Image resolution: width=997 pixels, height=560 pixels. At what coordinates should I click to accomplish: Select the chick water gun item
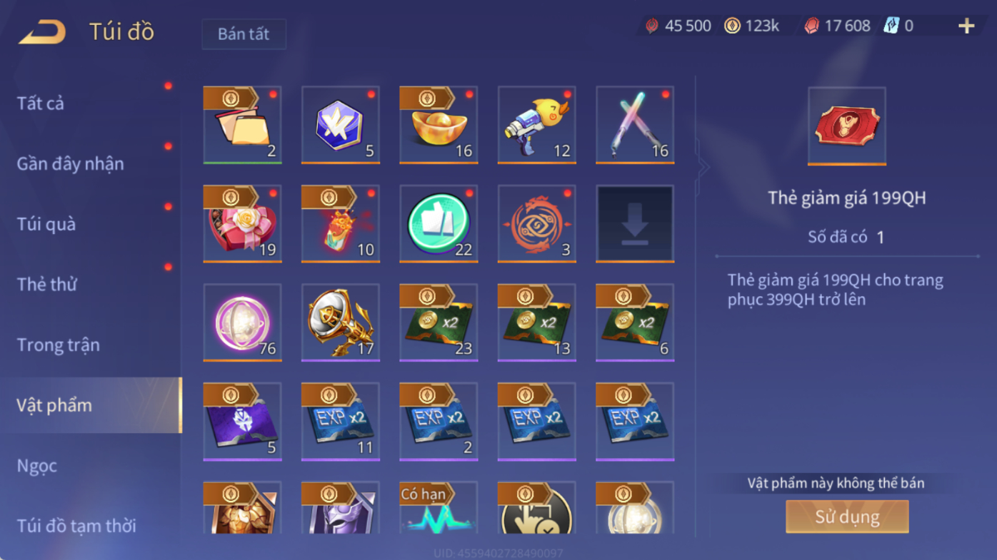pyautogui.click(x=537, y=125)
